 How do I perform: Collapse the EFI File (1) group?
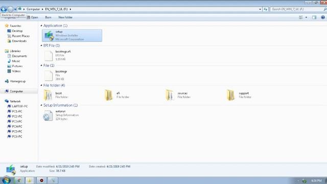click(41, 45)
